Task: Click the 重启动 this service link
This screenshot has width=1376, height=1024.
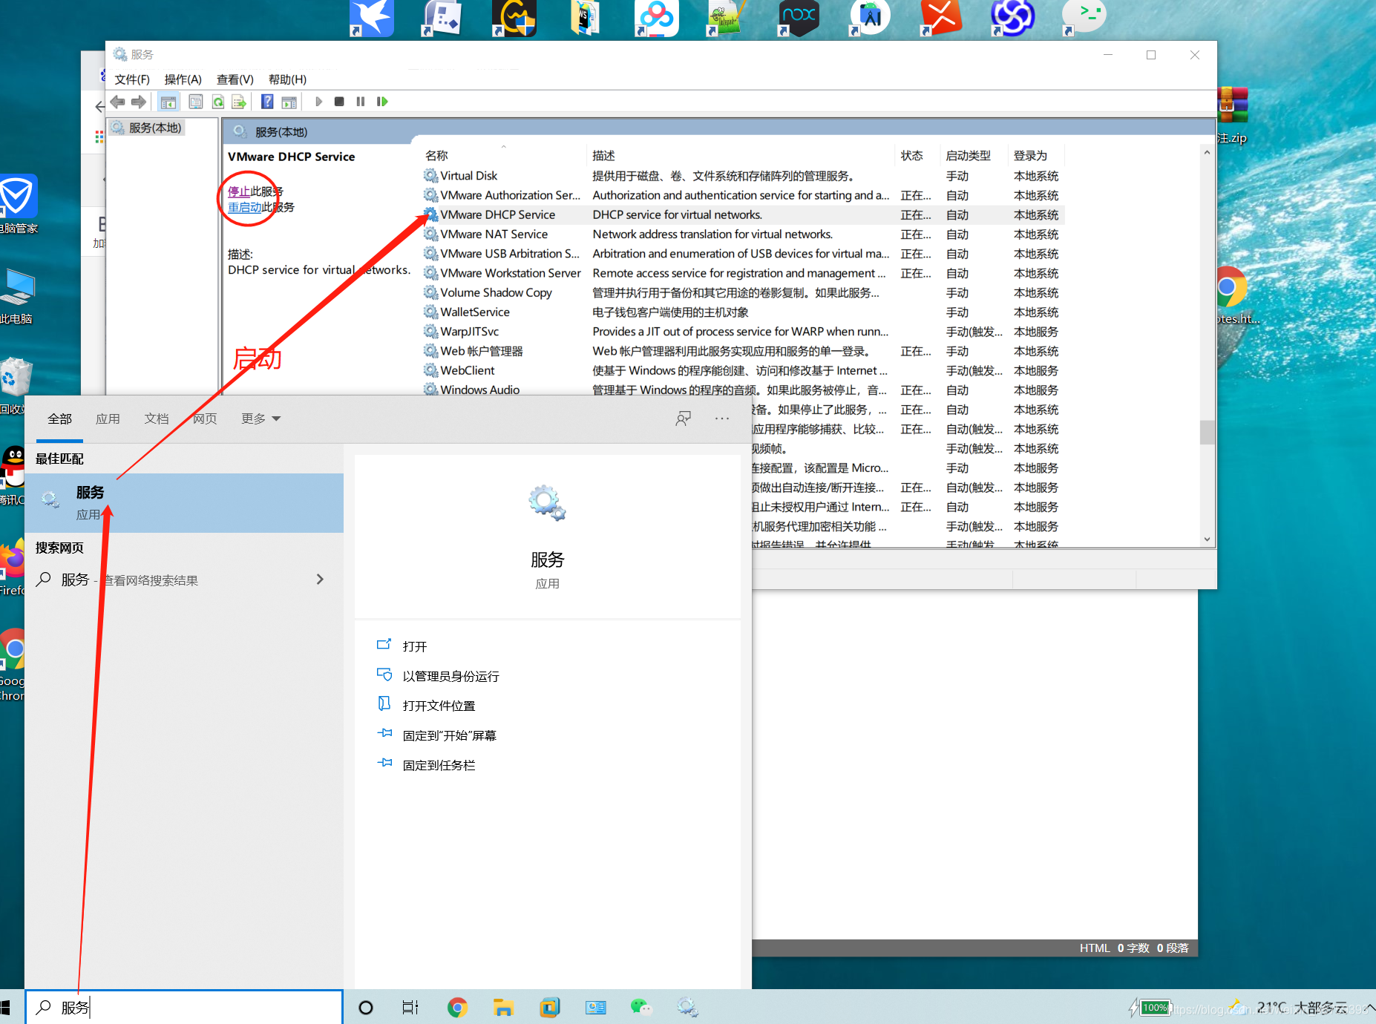Action: coord(245,207)
